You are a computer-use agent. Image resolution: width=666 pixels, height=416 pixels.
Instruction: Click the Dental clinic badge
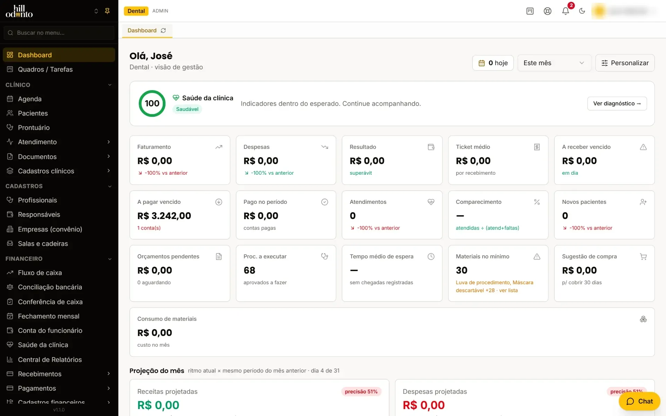(136, 11)
